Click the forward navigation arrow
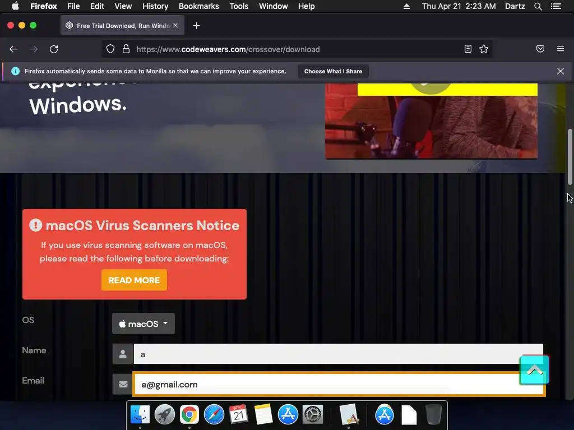Viewport: 574px width, 430px height. pos(33,49)
